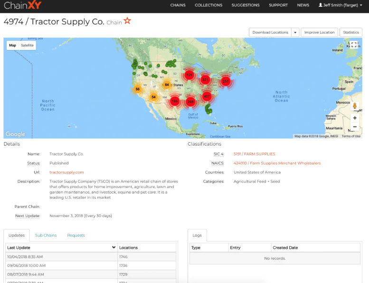Click the NAICS label
This screenshot has width=369, height=283.
(x=218, y=163)
